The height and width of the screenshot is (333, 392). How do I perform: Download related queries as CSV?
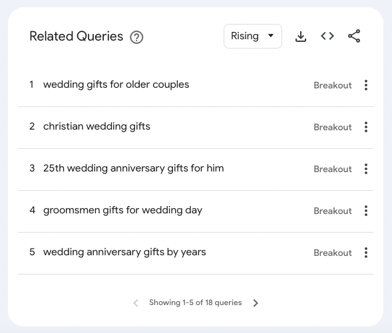click(301, 37)
